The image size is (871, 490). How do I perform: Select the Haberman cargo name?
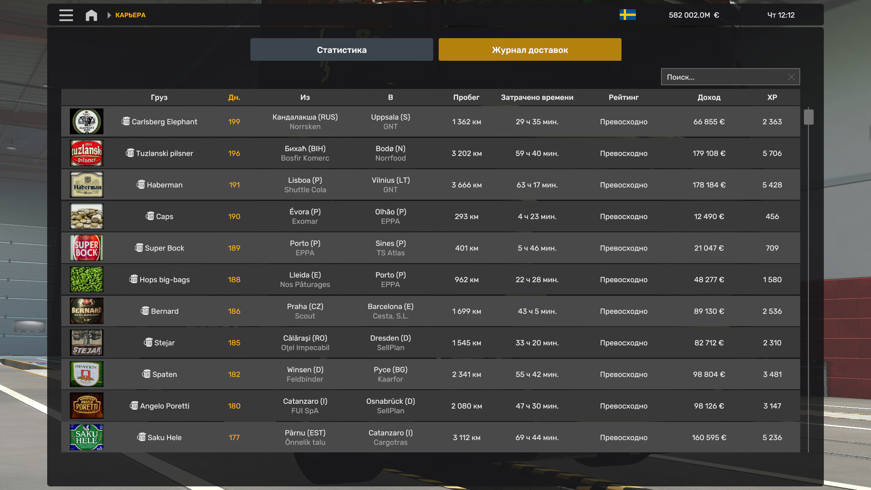(165, 185)
